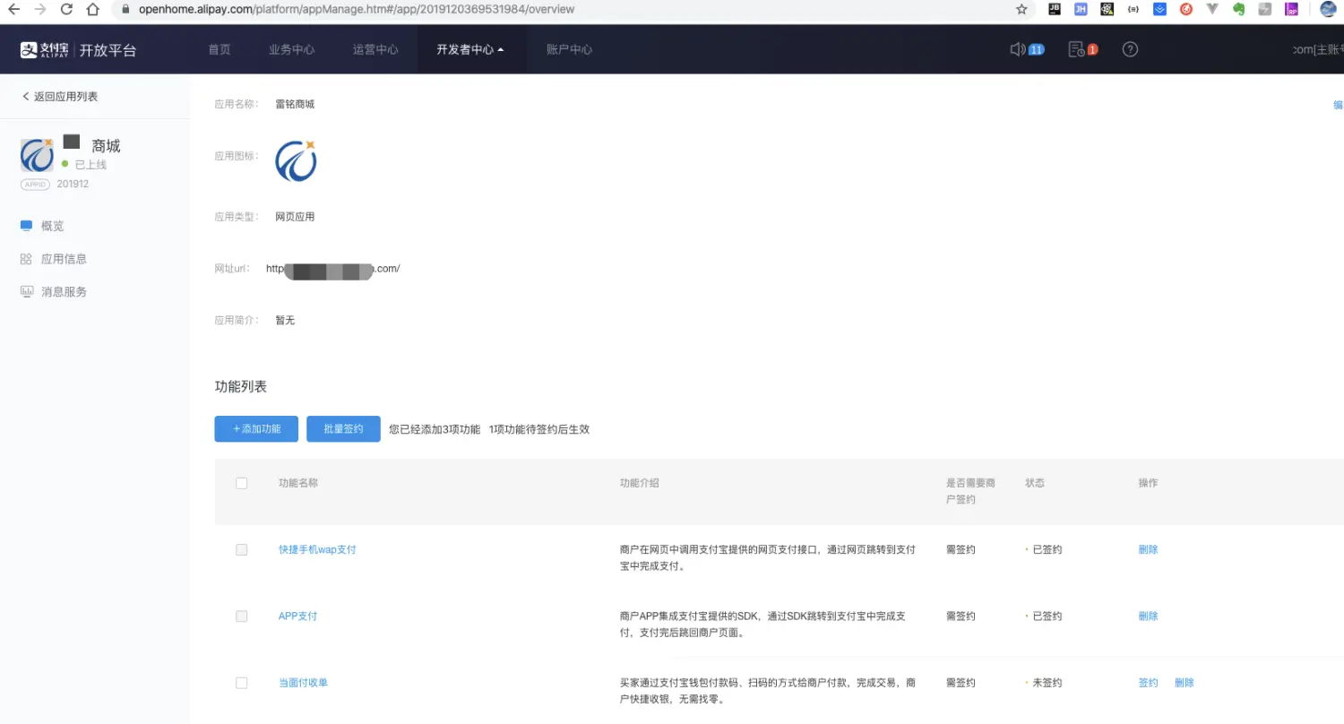The height and width of the screenshot is (724, 1344).
Task: Go to the 首页 nav tab
Action: coord(220,49)
